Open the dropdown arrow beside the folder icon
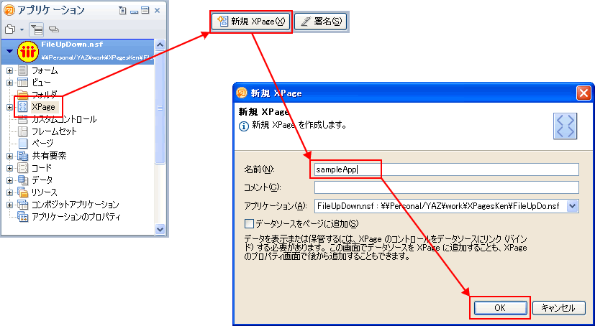 (22, 29)
